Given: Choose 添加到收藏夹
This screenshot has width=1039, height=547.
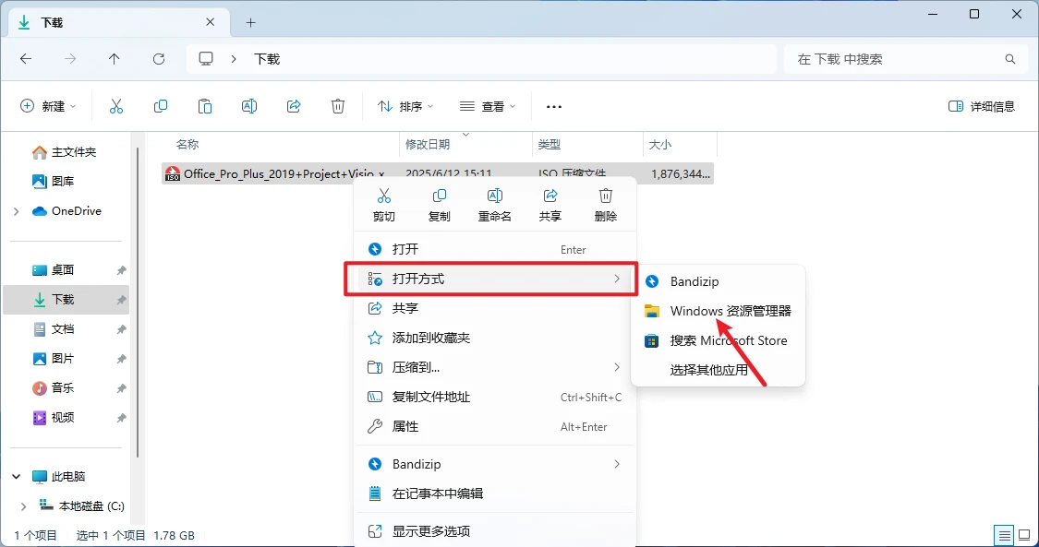Looking at the screenshot, I should [495, 338].
